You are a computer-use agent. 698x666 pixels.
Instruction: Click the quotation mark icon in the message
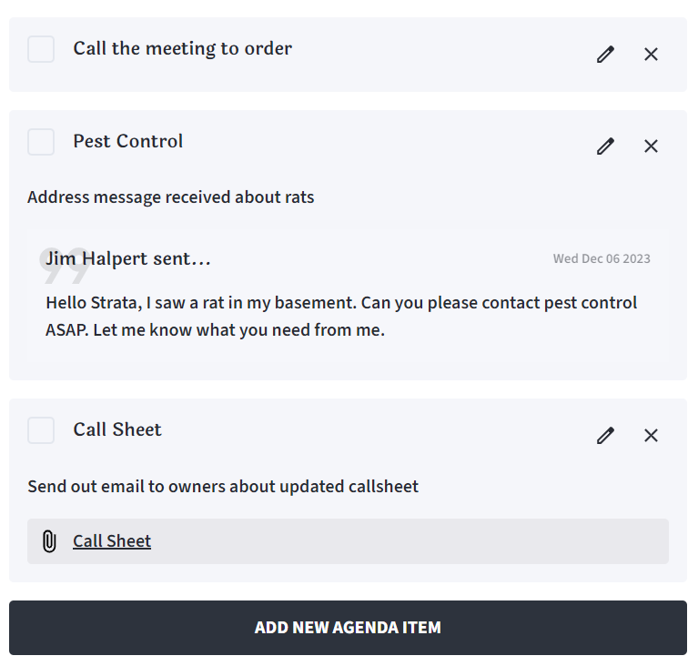pos(64,263)
